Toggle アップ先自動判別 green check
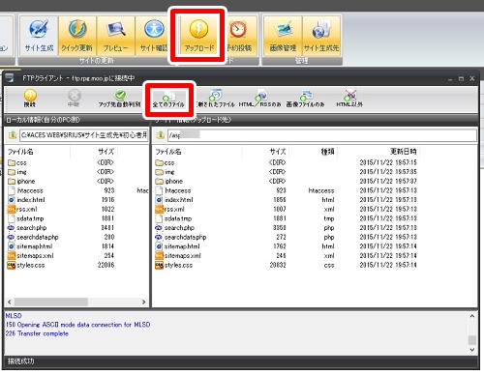Image resolution: width=484 pixels, height=374 pixels. tap(120, 99)
